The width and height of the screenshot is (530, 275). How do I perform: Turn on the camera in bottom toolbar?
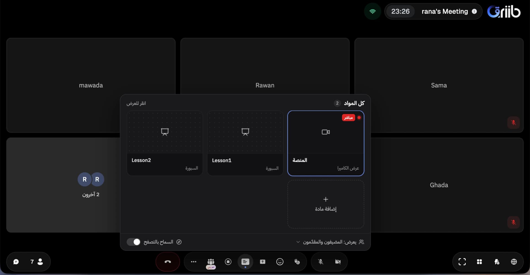coord(338,261)
